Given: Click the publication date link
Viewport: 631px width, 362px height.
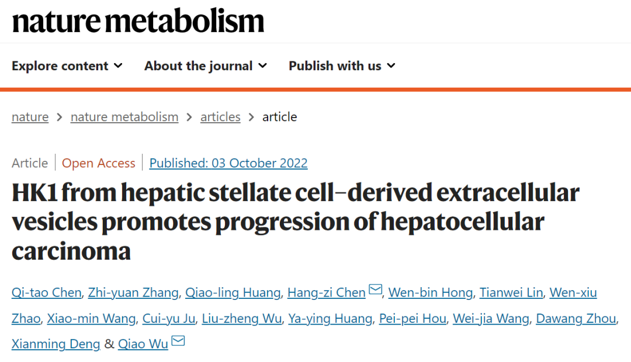Looking at the screenshot, I should (228, 163).
